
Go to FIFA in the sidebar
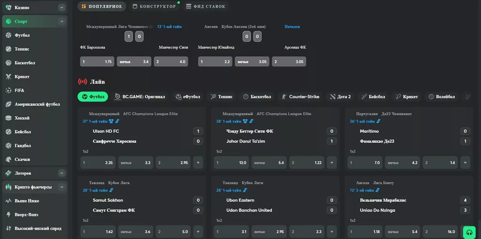coord(19,90)
